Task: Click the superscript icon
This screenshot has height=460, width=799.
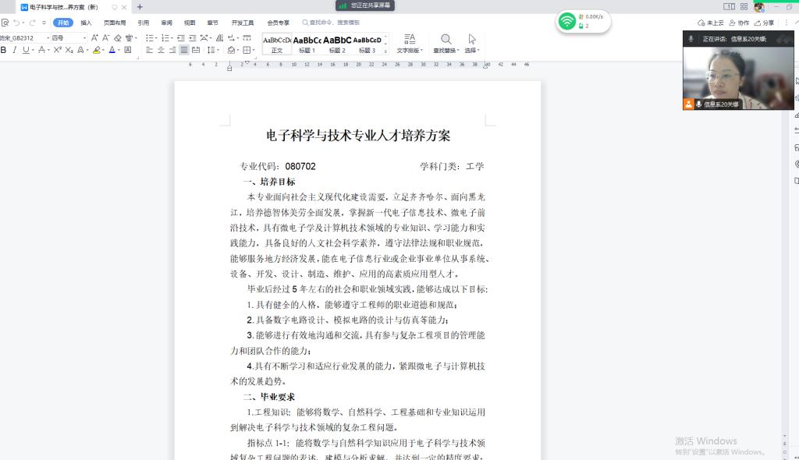Action: tap(57, 50)
